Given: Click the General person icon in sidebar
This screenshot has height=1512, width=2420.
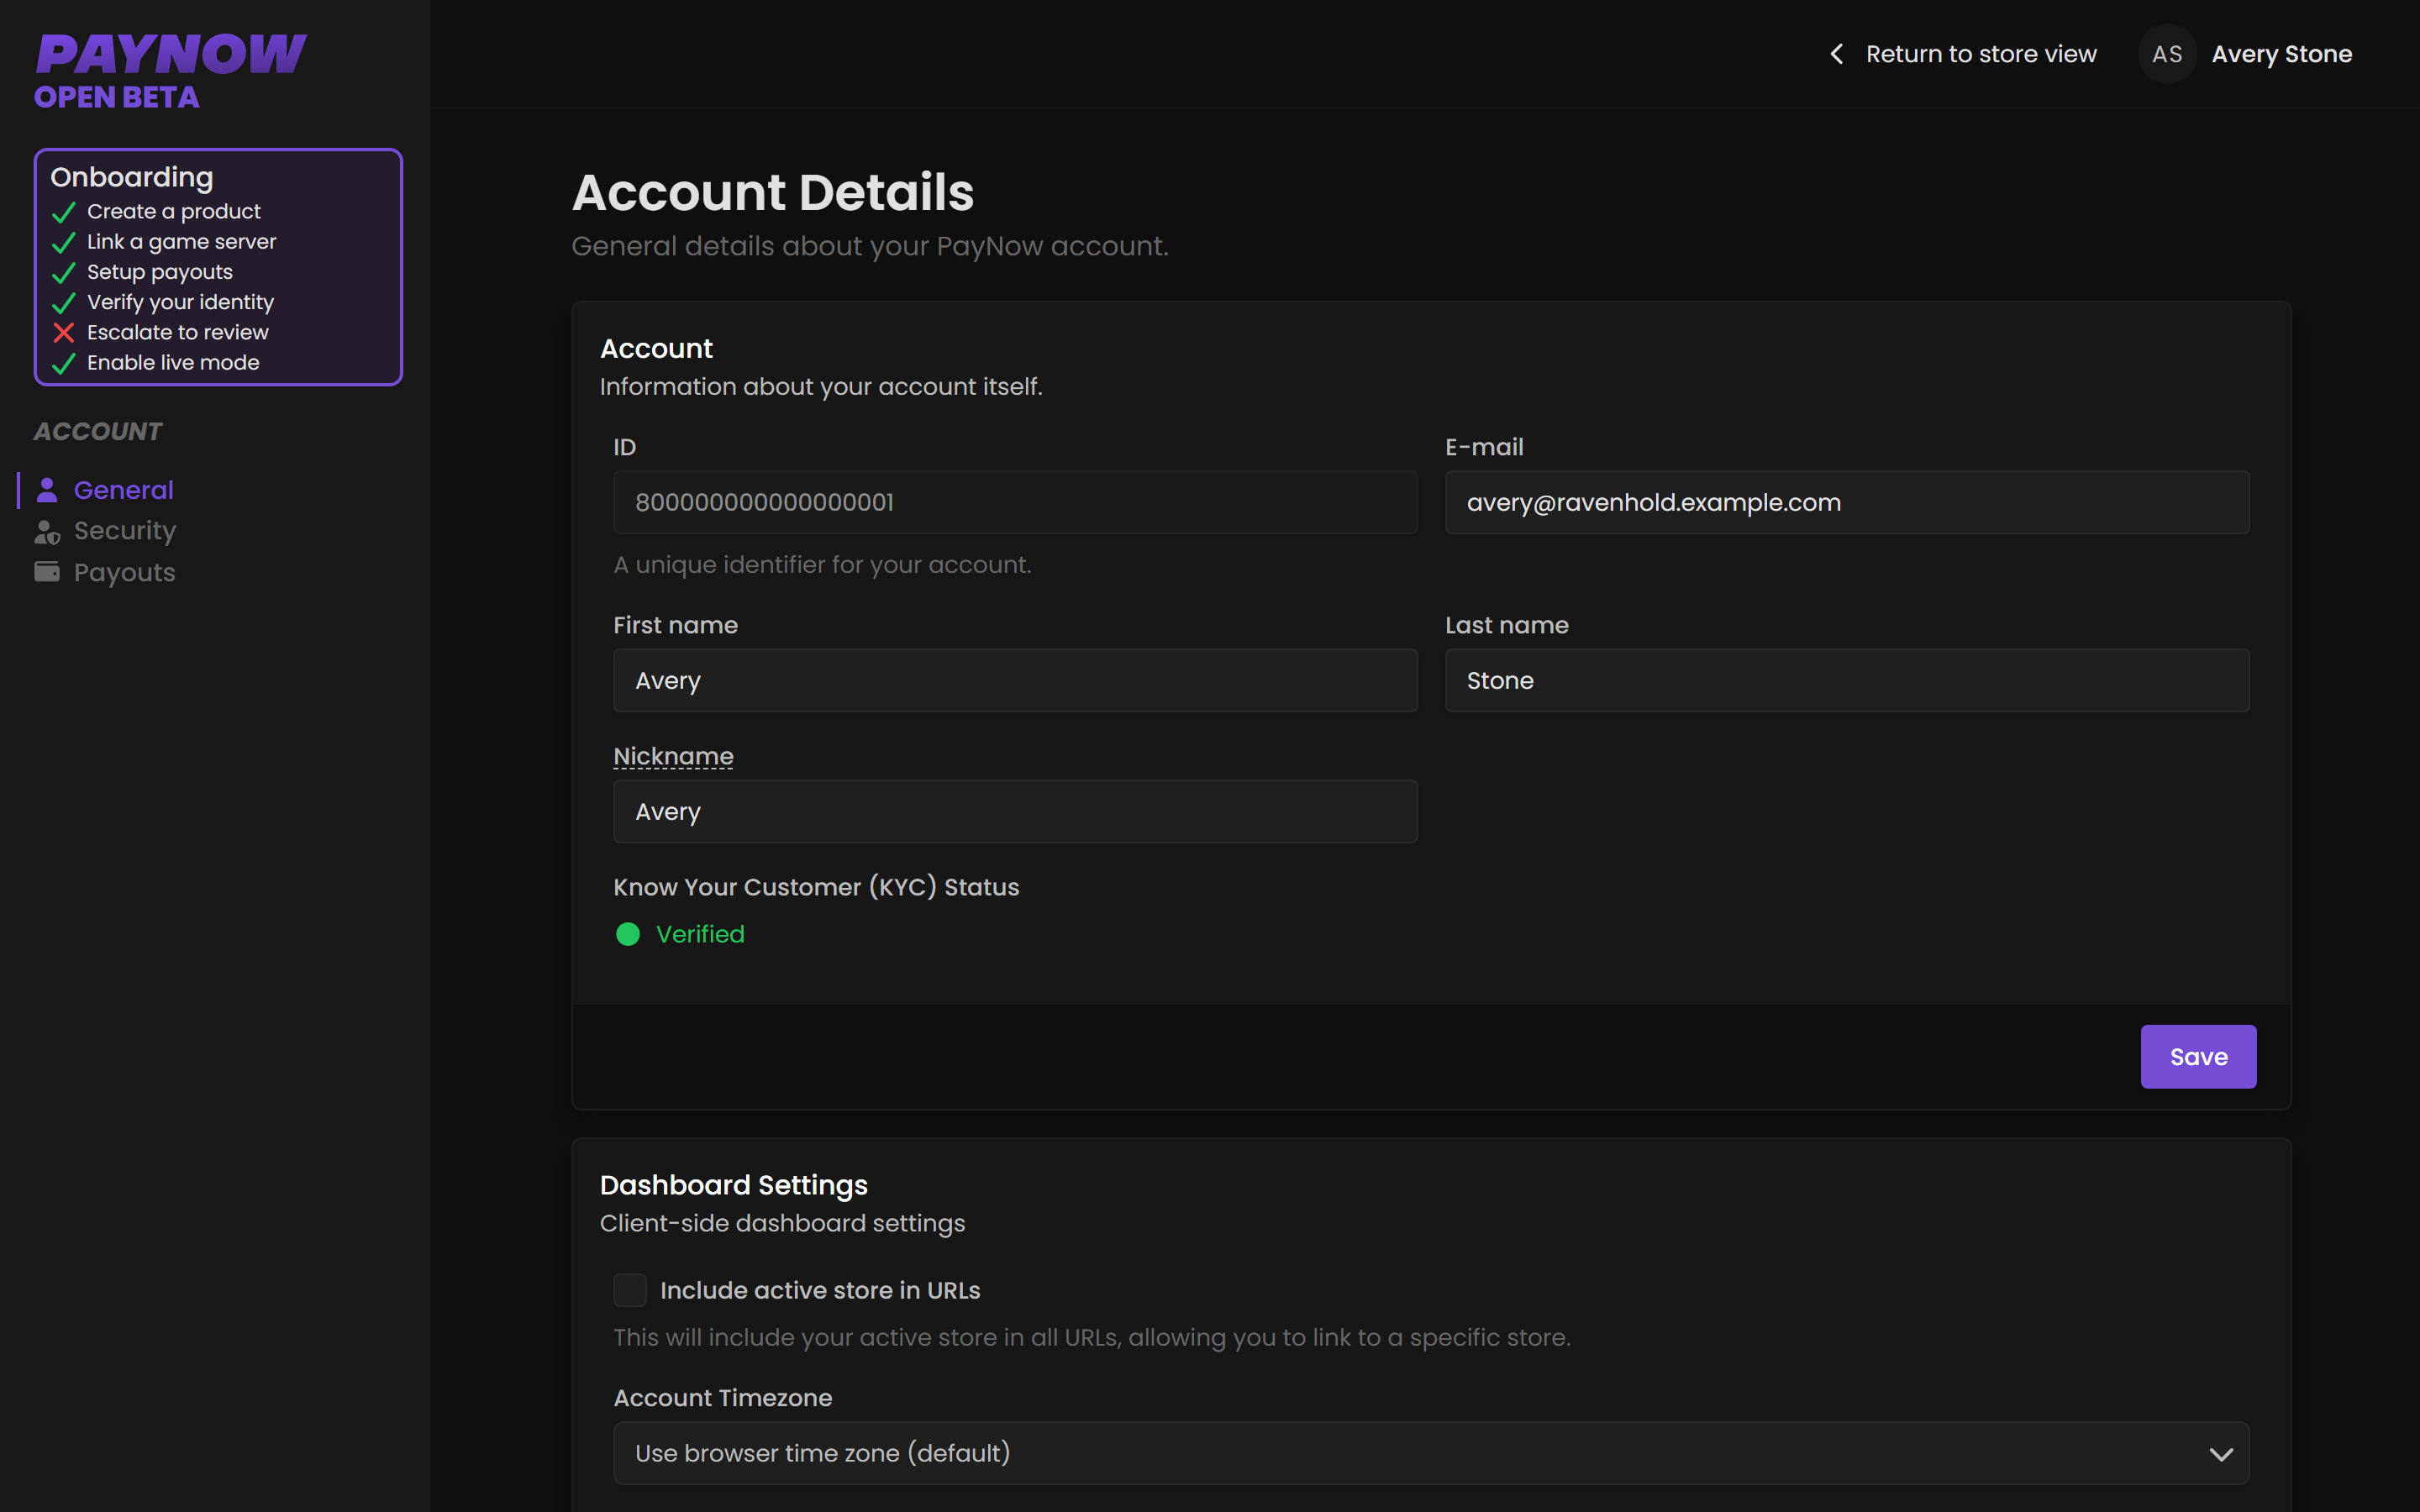Looking at the screenshot, I should (x=47, y=490).
